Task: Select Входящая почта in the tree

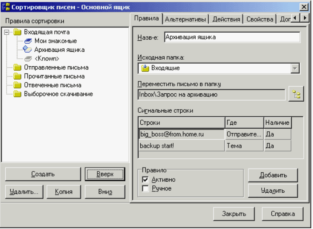Action: pyautogui.click(x=47, y=32)
